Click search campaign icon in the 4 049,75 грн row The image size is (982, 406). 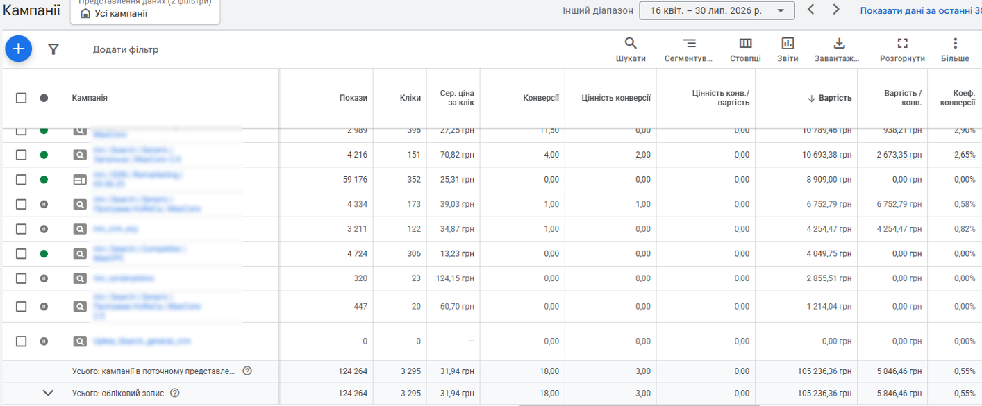[x=81, y=253]
